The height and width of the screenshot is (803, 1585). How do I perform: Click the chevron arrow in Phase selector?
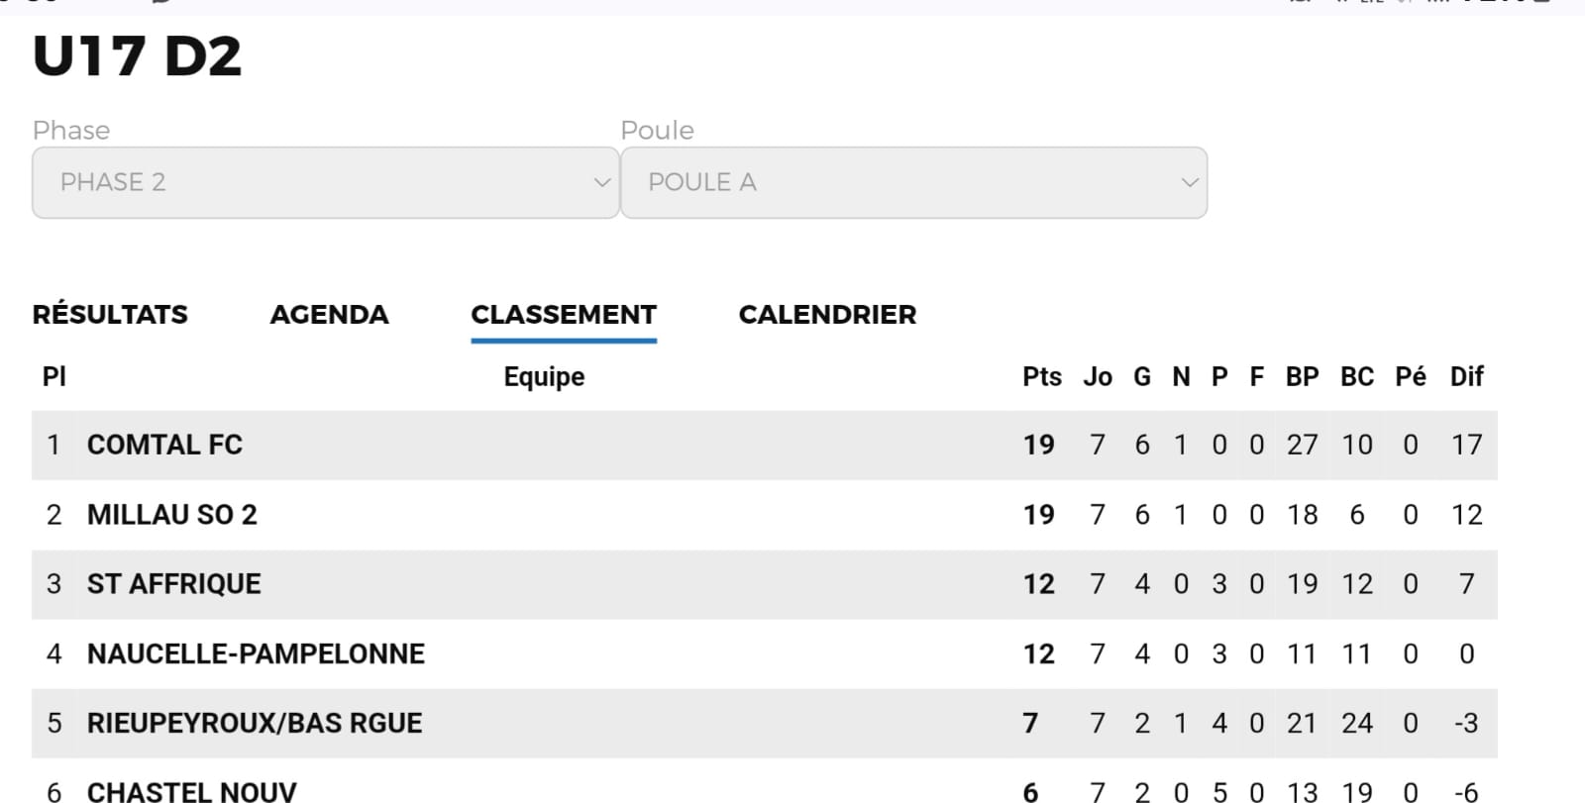click(x=601, y=182)
